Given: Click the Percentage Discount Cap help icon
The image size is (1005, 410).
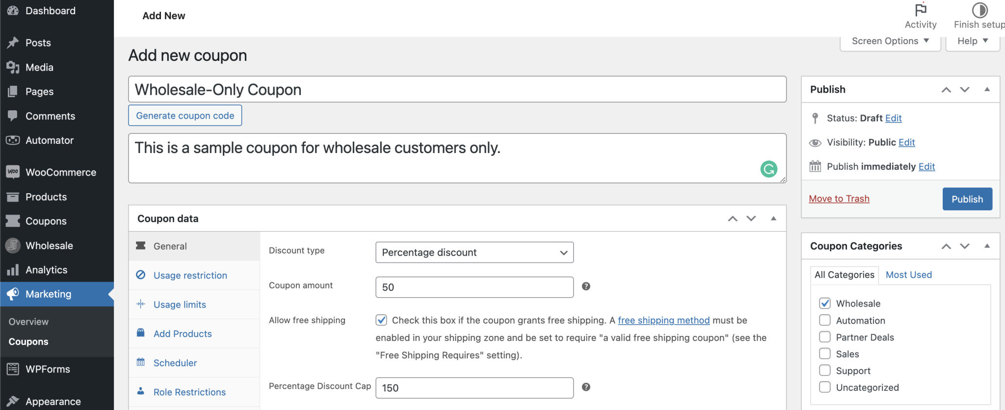Looking at the screenshot, I should pyautogui.click(x=586, y=387).
